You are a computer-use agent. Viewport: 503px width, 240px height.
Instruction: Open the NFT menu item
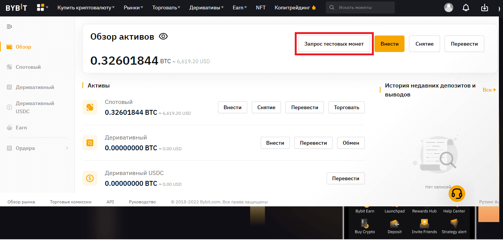click(x=261, y=7)
